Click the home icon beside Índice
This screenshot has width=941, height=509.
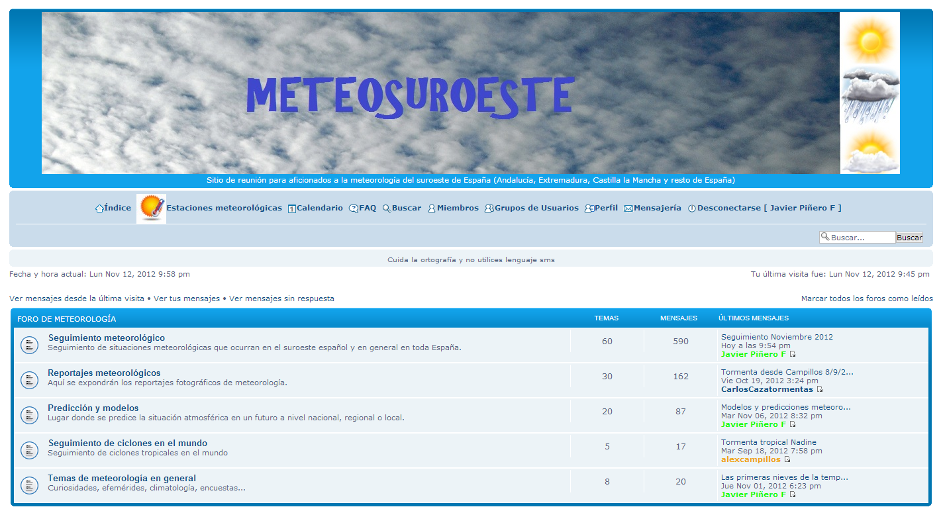click(x=99, y=208)
